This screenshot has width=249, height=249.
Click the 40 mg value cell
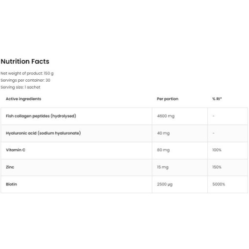click(x=163, y=133)
